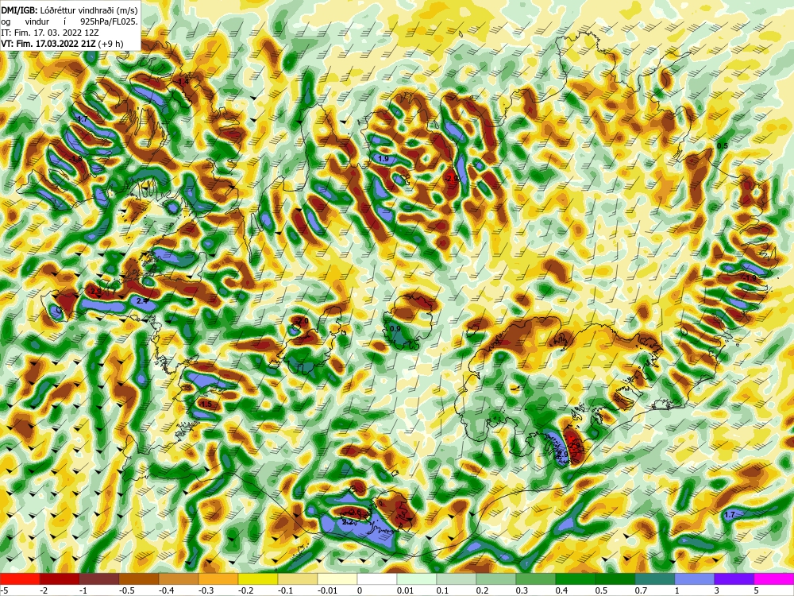The height and width of the screenshot is (596, 794).
Task: Click the magenta swatch above 5
Action: [x=774, y=579]
